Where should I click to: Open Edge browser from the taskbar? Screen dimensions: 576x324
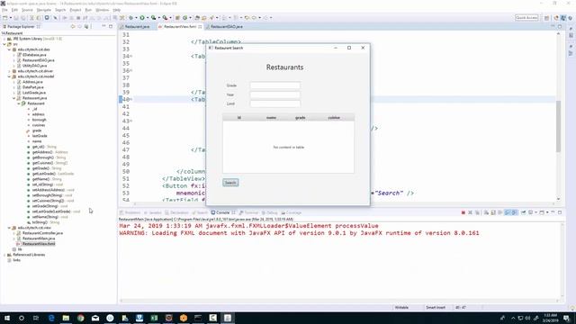[x=51, y=318]
